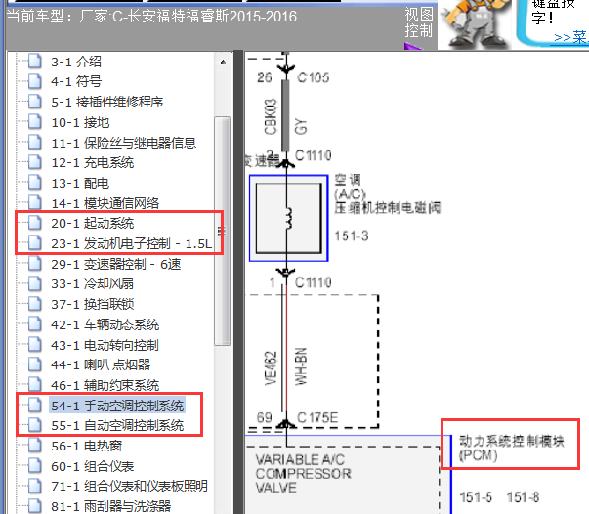Viewport: 589px width, 514px height.
Task: Click page icon next to 54-1 手动空调控制系统
Action: [35, 406]
